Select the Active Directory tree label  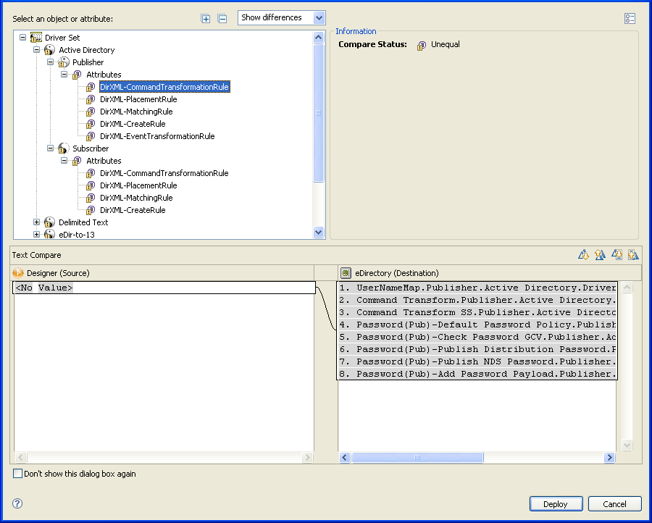pyautogui.click(x=86, y=50)
